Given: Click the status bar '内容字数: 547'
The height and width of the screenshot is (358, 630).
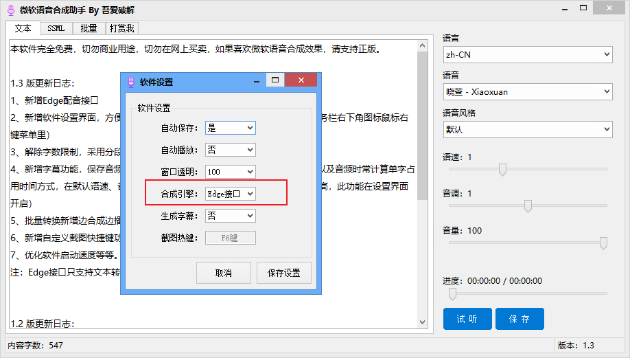Looking at the screenshot, I should pyautogui.click(x=36, y=346).
